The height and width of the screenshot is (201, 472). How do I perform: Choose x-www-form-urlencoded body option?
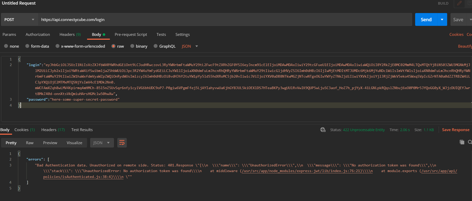[57, 46]
